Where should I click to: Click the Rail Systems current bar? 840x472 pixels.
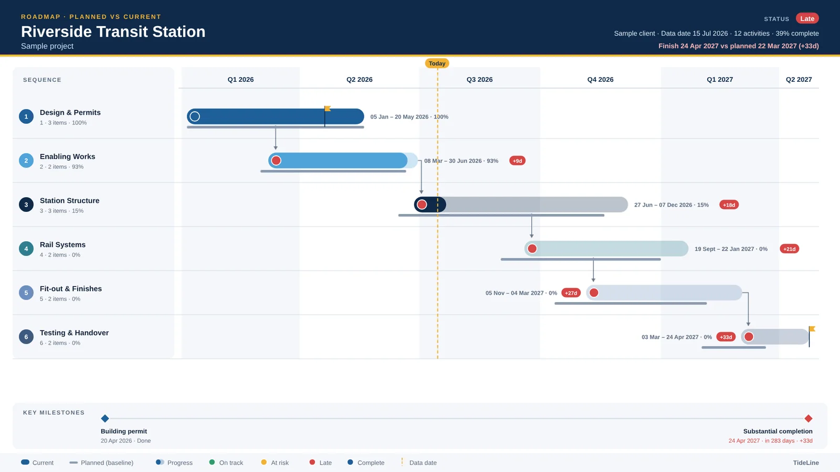coord(606,249)
